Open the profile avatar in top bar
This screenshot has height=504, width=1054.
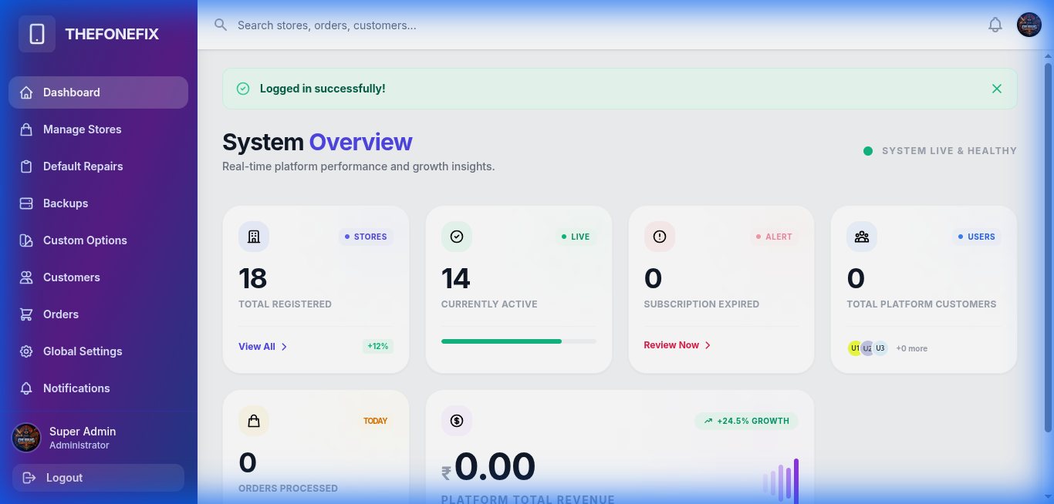pyautogui.click(x=1029, y=25)
